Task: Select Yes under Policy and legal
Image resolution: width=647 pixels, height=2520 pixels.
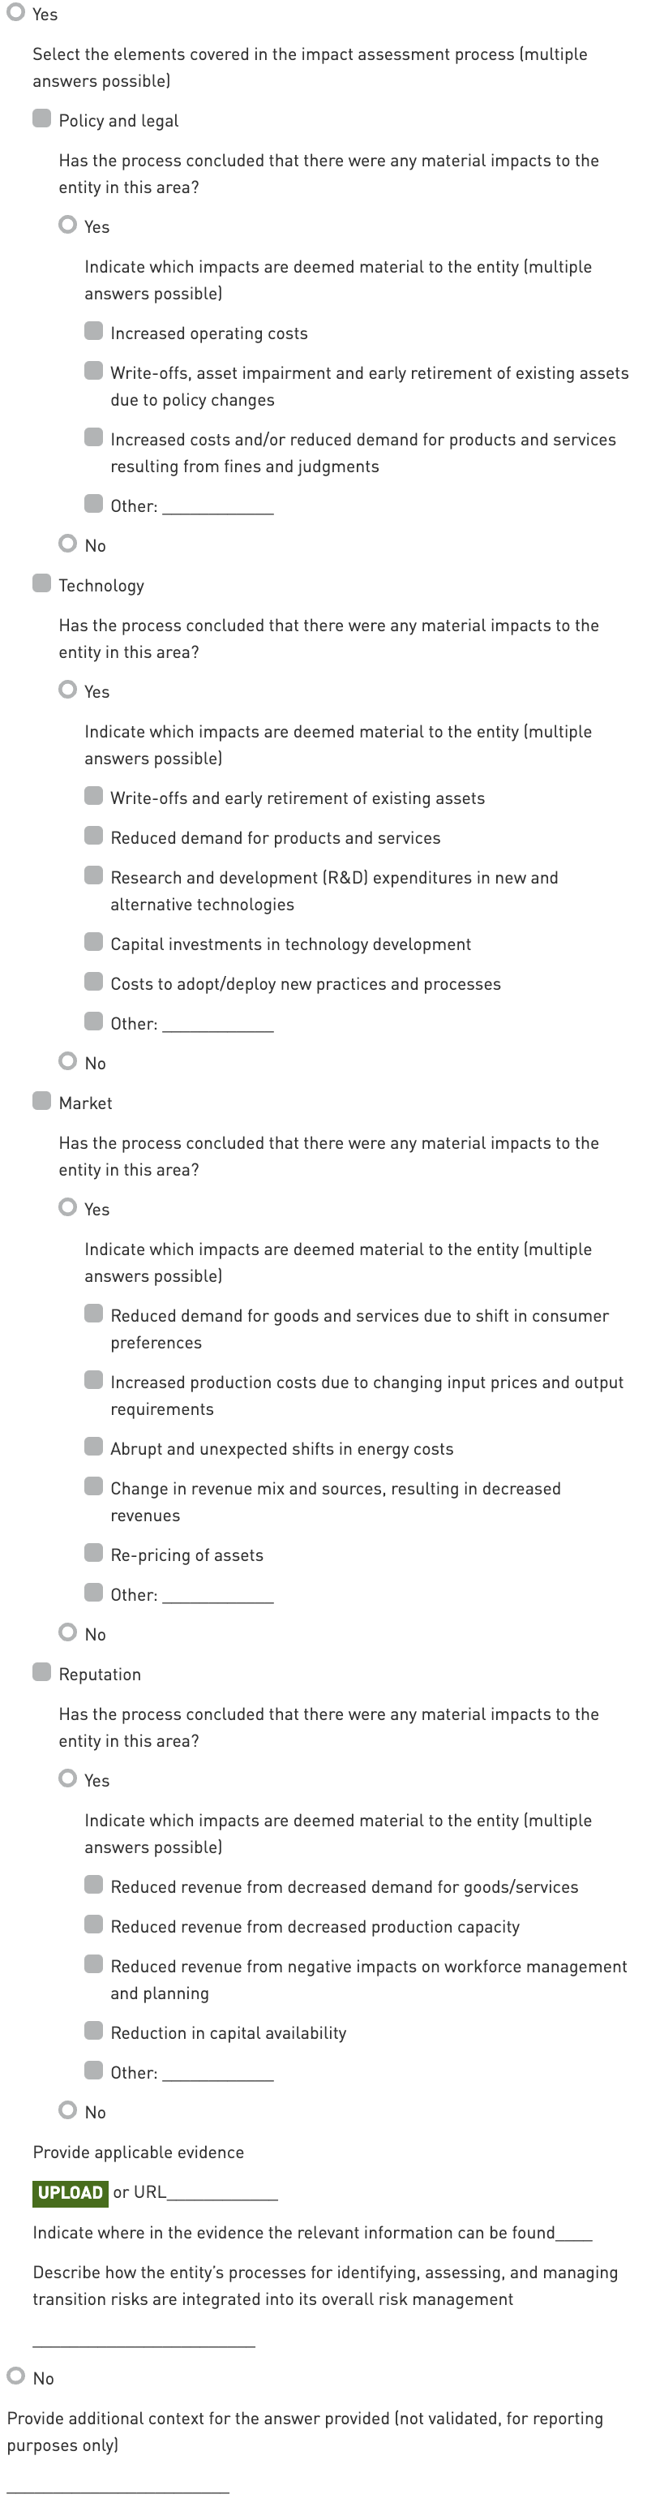Action: tap(67, 225)
